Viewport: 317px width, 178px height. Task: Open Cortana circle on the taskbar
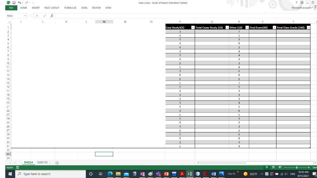91,174
